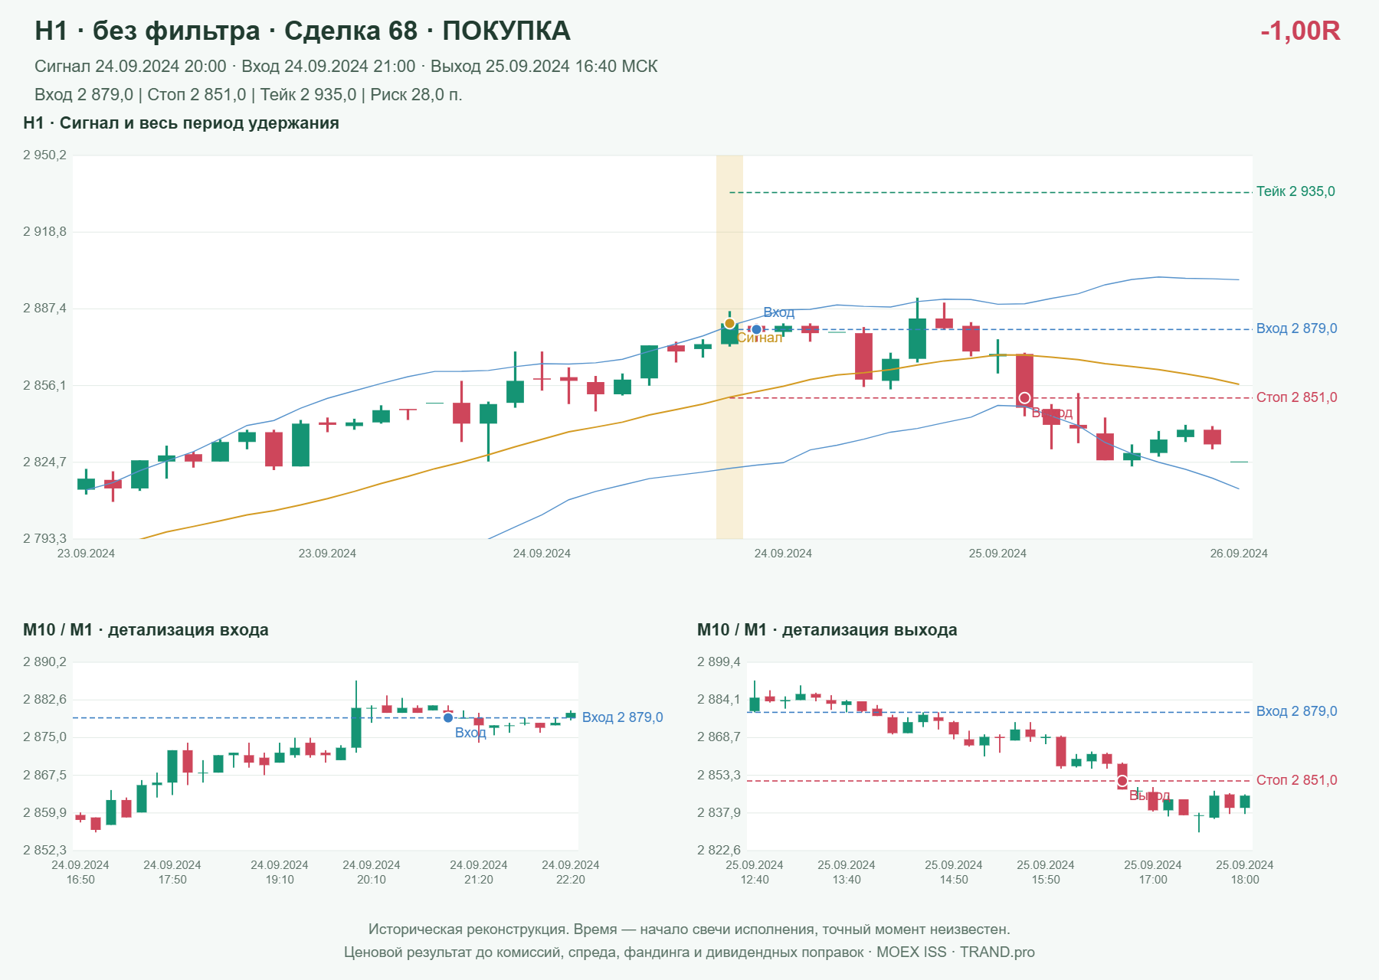1379x980 pixels.
Task: Select the 'Тейк 2 935,0' label
Action: pyautogui.click(x=1295, y=191)
